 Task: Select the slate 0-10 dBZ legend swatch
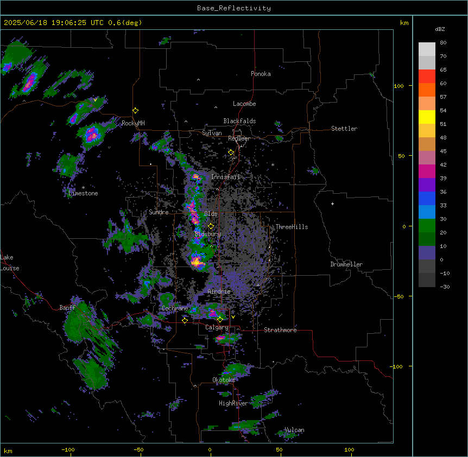tap(427, 253)
